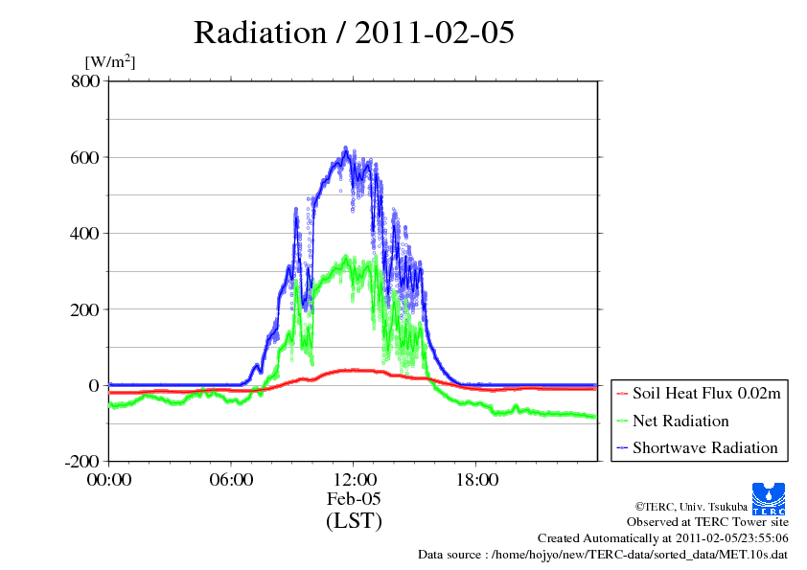Click the y-axis value '-200'
Viewport: 807px width, 570px height.
[82, 462]
